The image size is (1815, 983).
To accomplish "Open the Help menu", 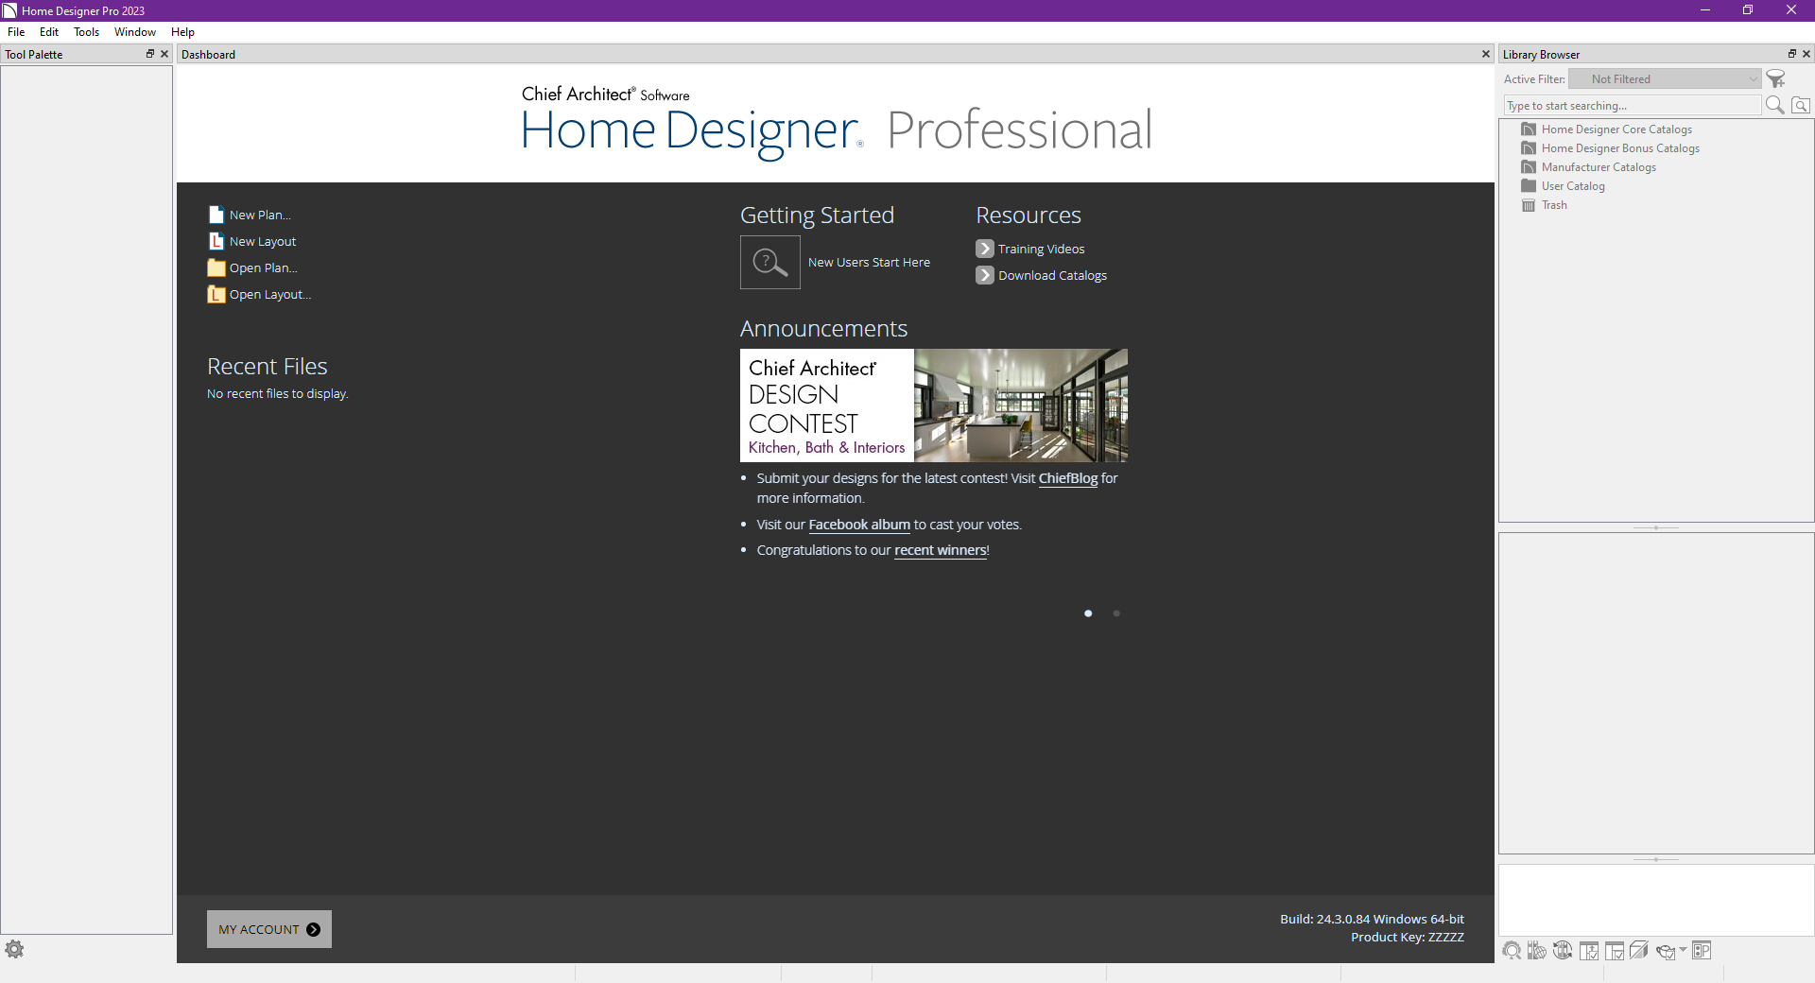I will click(182, 32).
